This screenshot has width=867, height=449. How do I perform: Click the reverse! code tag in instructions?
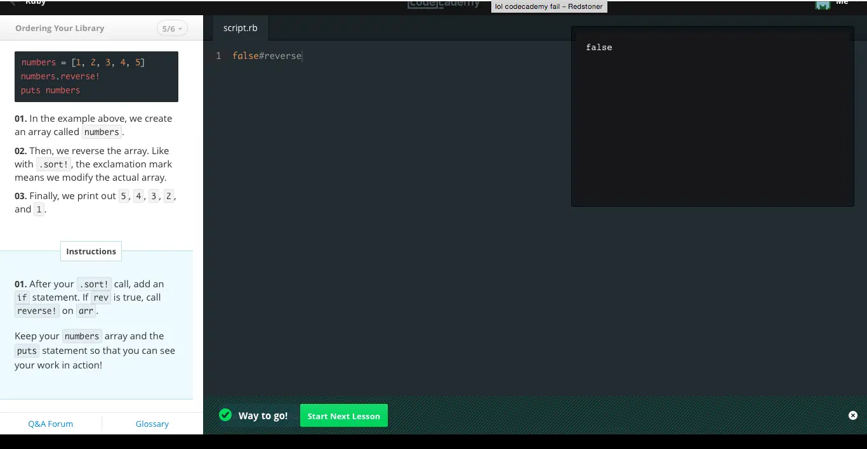37,311
